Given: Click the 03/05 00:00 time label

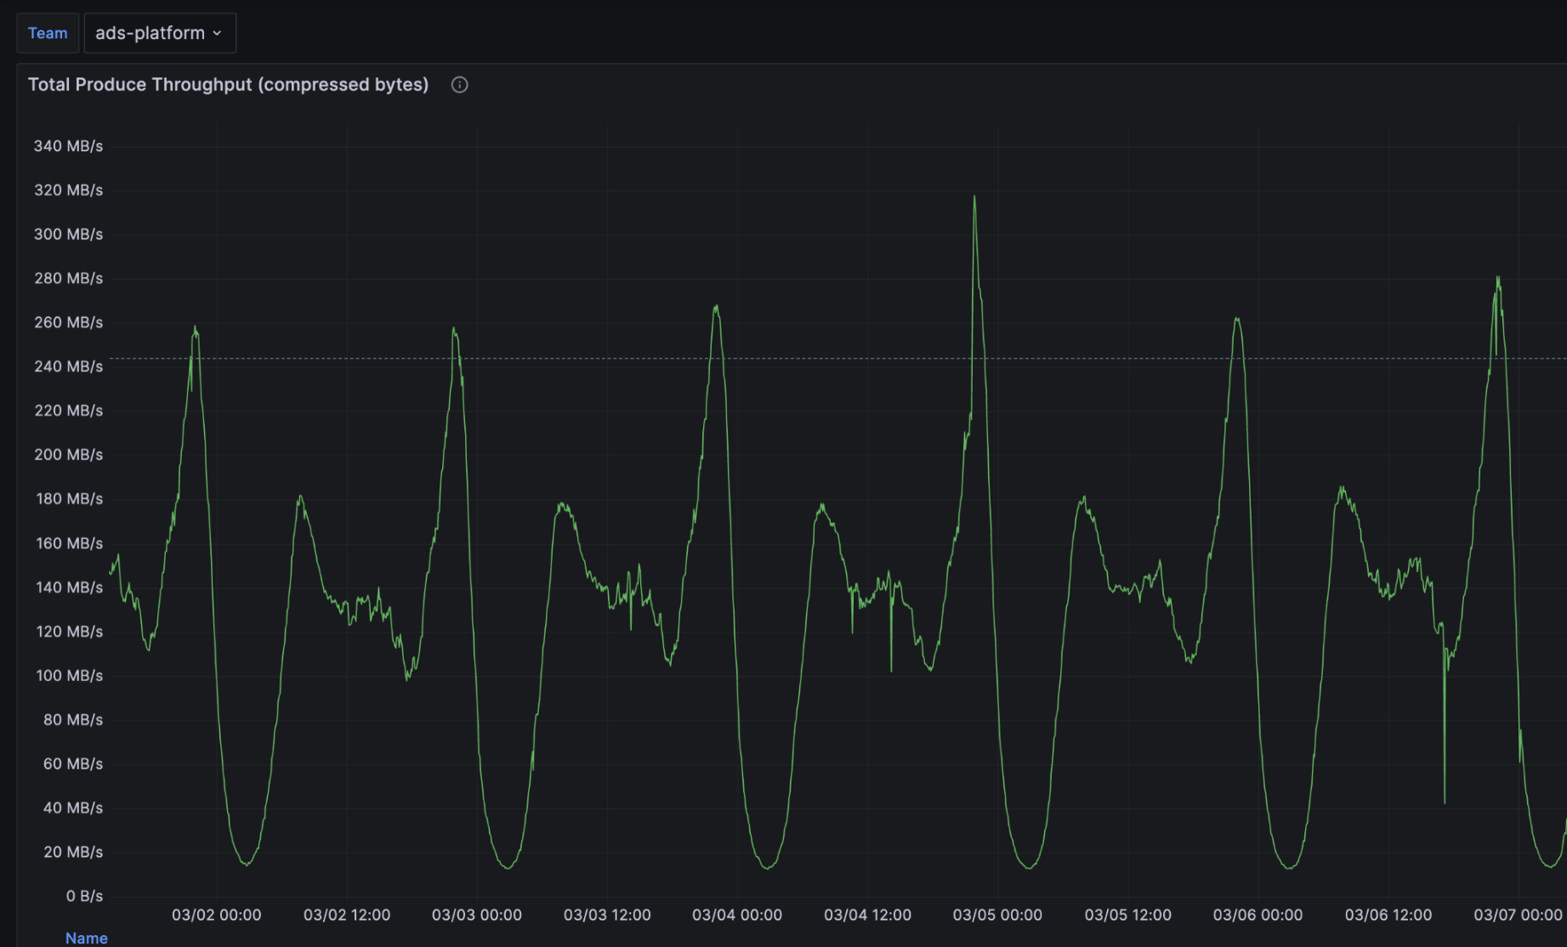Looking at the screenshot, I should pos(997,916).
